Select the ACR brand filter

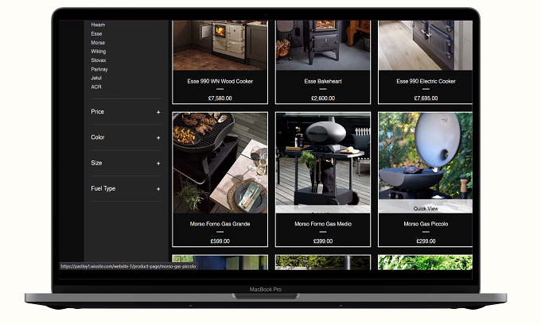96,87
